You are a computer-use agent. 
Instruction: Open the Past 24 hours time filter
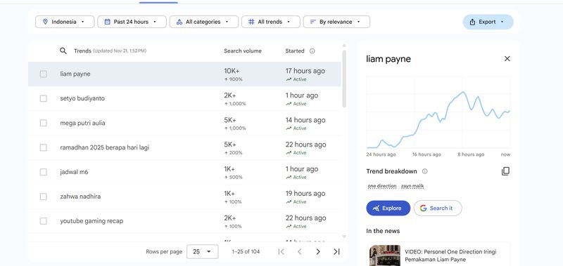[x=132, y=22]
